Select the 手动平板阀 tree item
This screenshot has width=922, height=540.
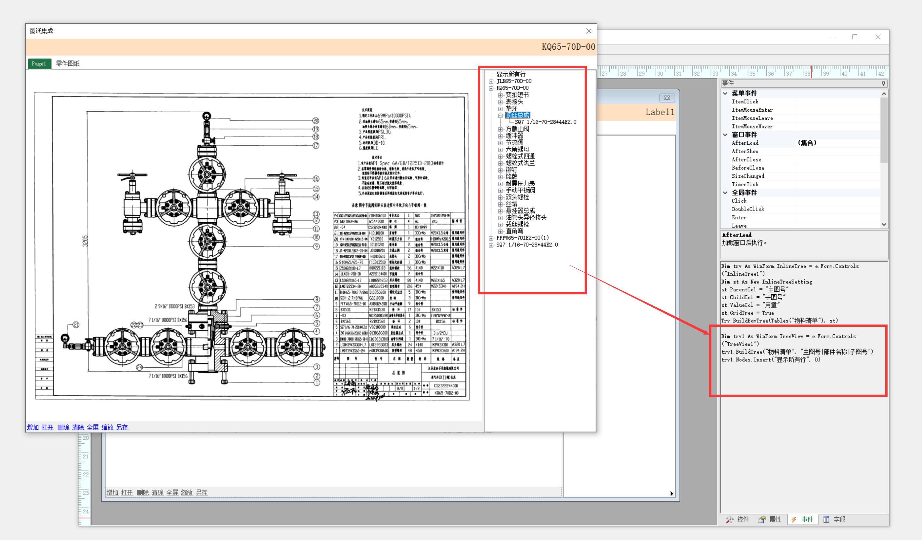pyautogui.click(x=520, y=190)
